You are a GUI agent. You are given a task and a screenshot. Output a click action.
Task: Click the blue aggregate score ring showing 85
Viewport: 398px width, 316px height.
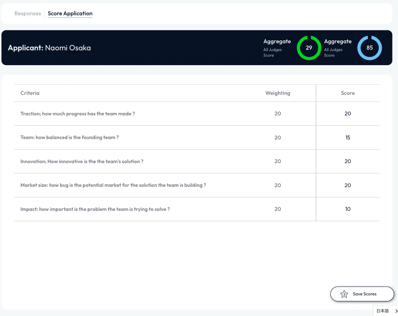point(370,48)
